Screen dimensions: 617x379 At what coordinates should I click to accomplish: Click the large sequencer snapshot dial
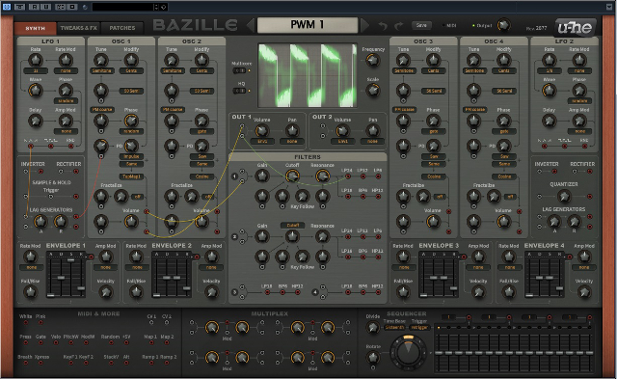[x=409, y=352]
